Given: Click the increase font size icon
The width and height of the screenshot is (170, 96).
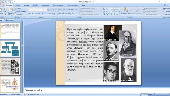Looking at the screenshot, I should [49, 10].
